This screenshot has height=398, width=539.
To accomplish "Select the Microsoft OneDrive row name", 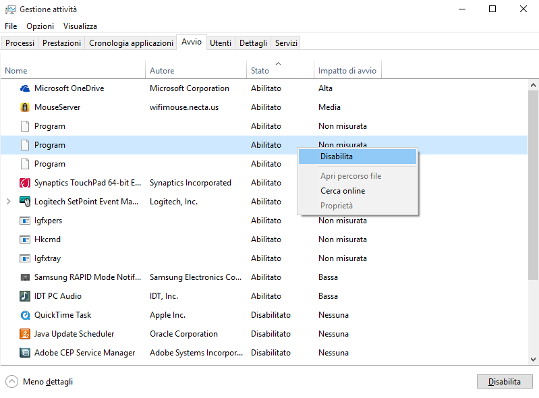I will click(x=69, y=88).
